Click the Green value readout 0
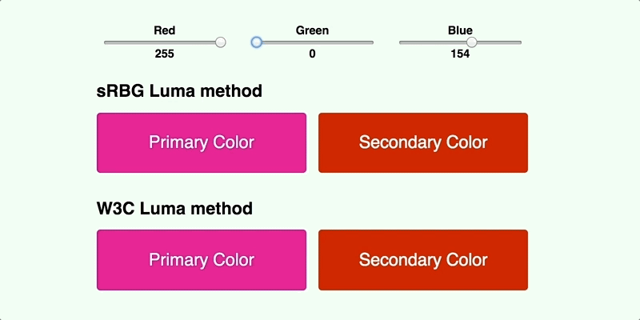The width and height of the screenshot is (640, 320). [x=312, y=54]
